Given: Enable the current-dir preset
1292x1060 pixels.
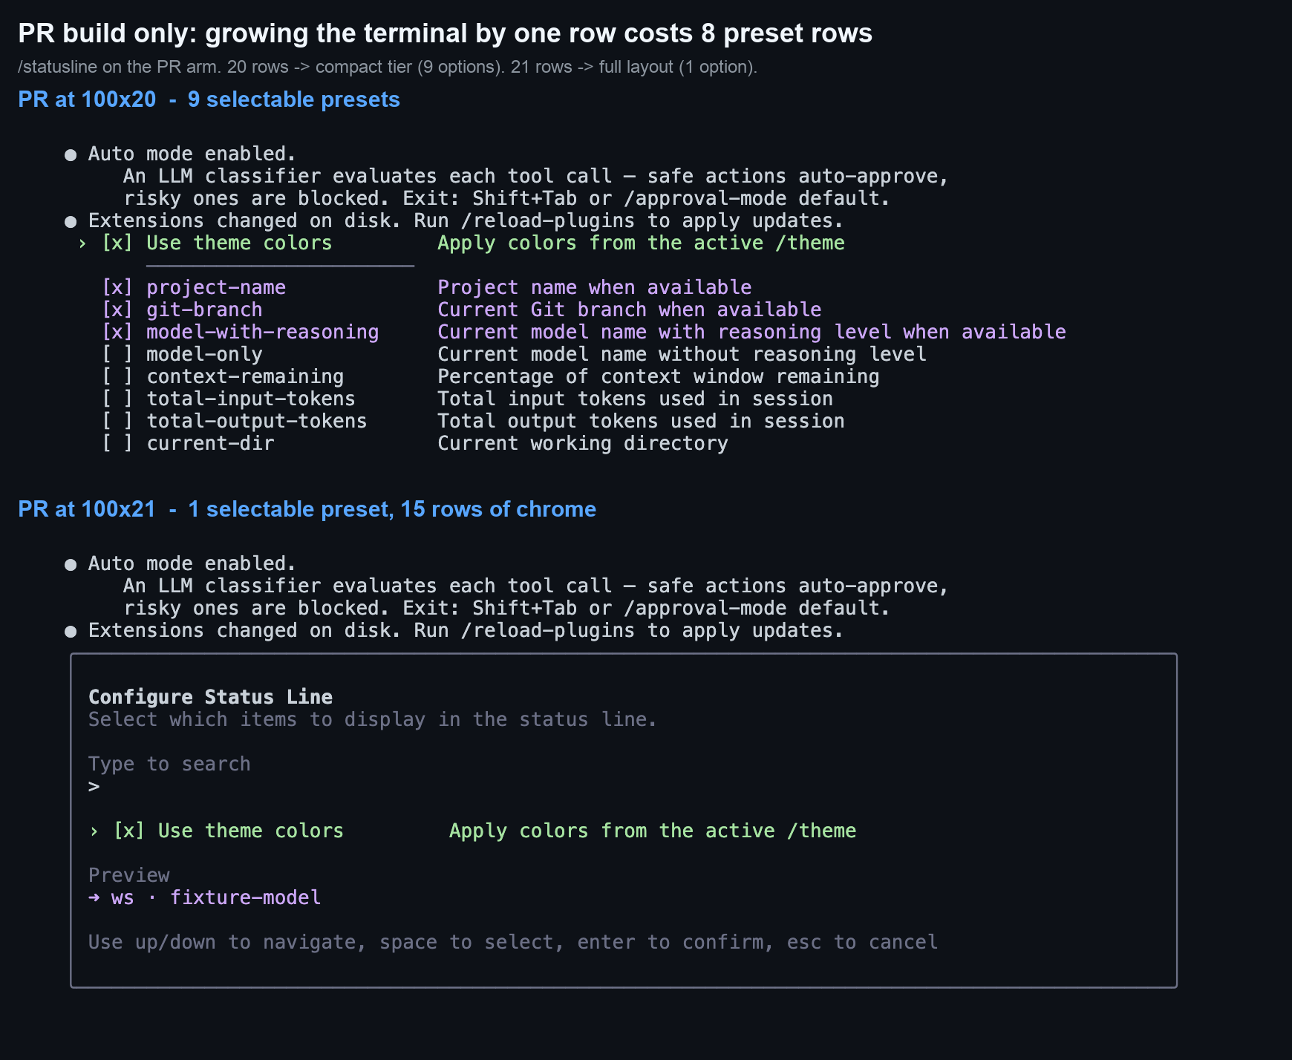Looking at the screenshot, I should tap(117, 443).
